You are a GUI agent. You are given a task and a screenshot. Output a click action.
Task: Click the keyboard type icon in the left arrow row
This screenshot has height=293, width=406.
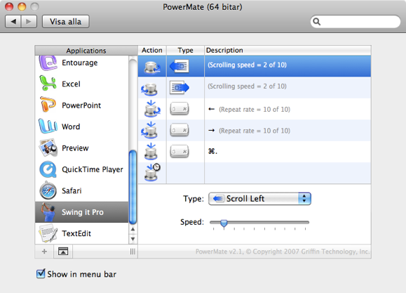tap(180, 108)
